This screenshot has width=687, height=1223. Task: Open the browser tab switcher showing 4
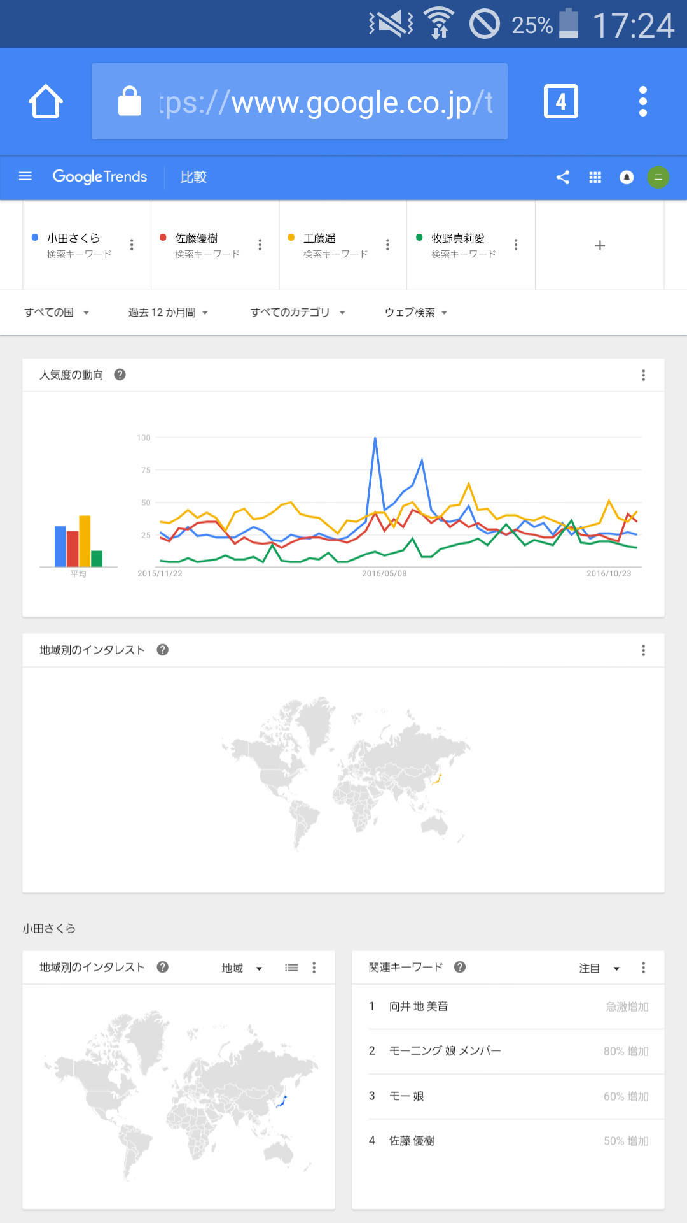(560, 102)
